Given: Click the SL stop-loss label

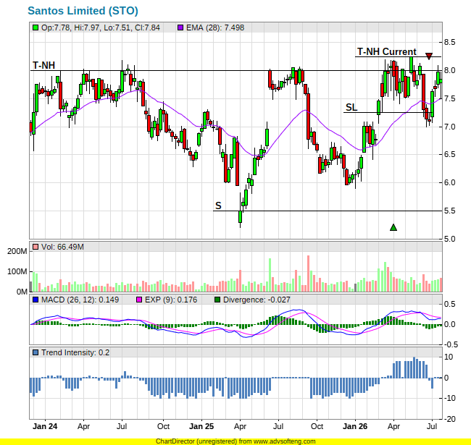Looking at the screenshot, I should click(351, 107).
